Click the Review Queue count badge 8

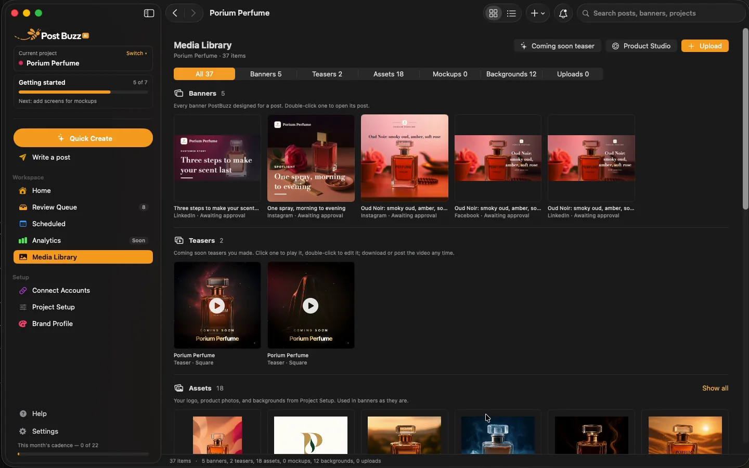point(144,207)
